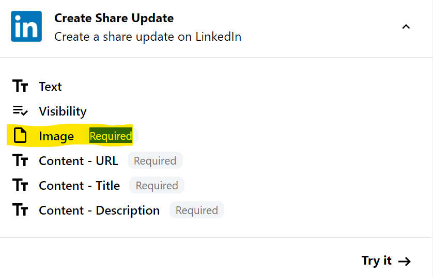Click the Content - URL field label
433x277 pixels.
click(79, 161)
